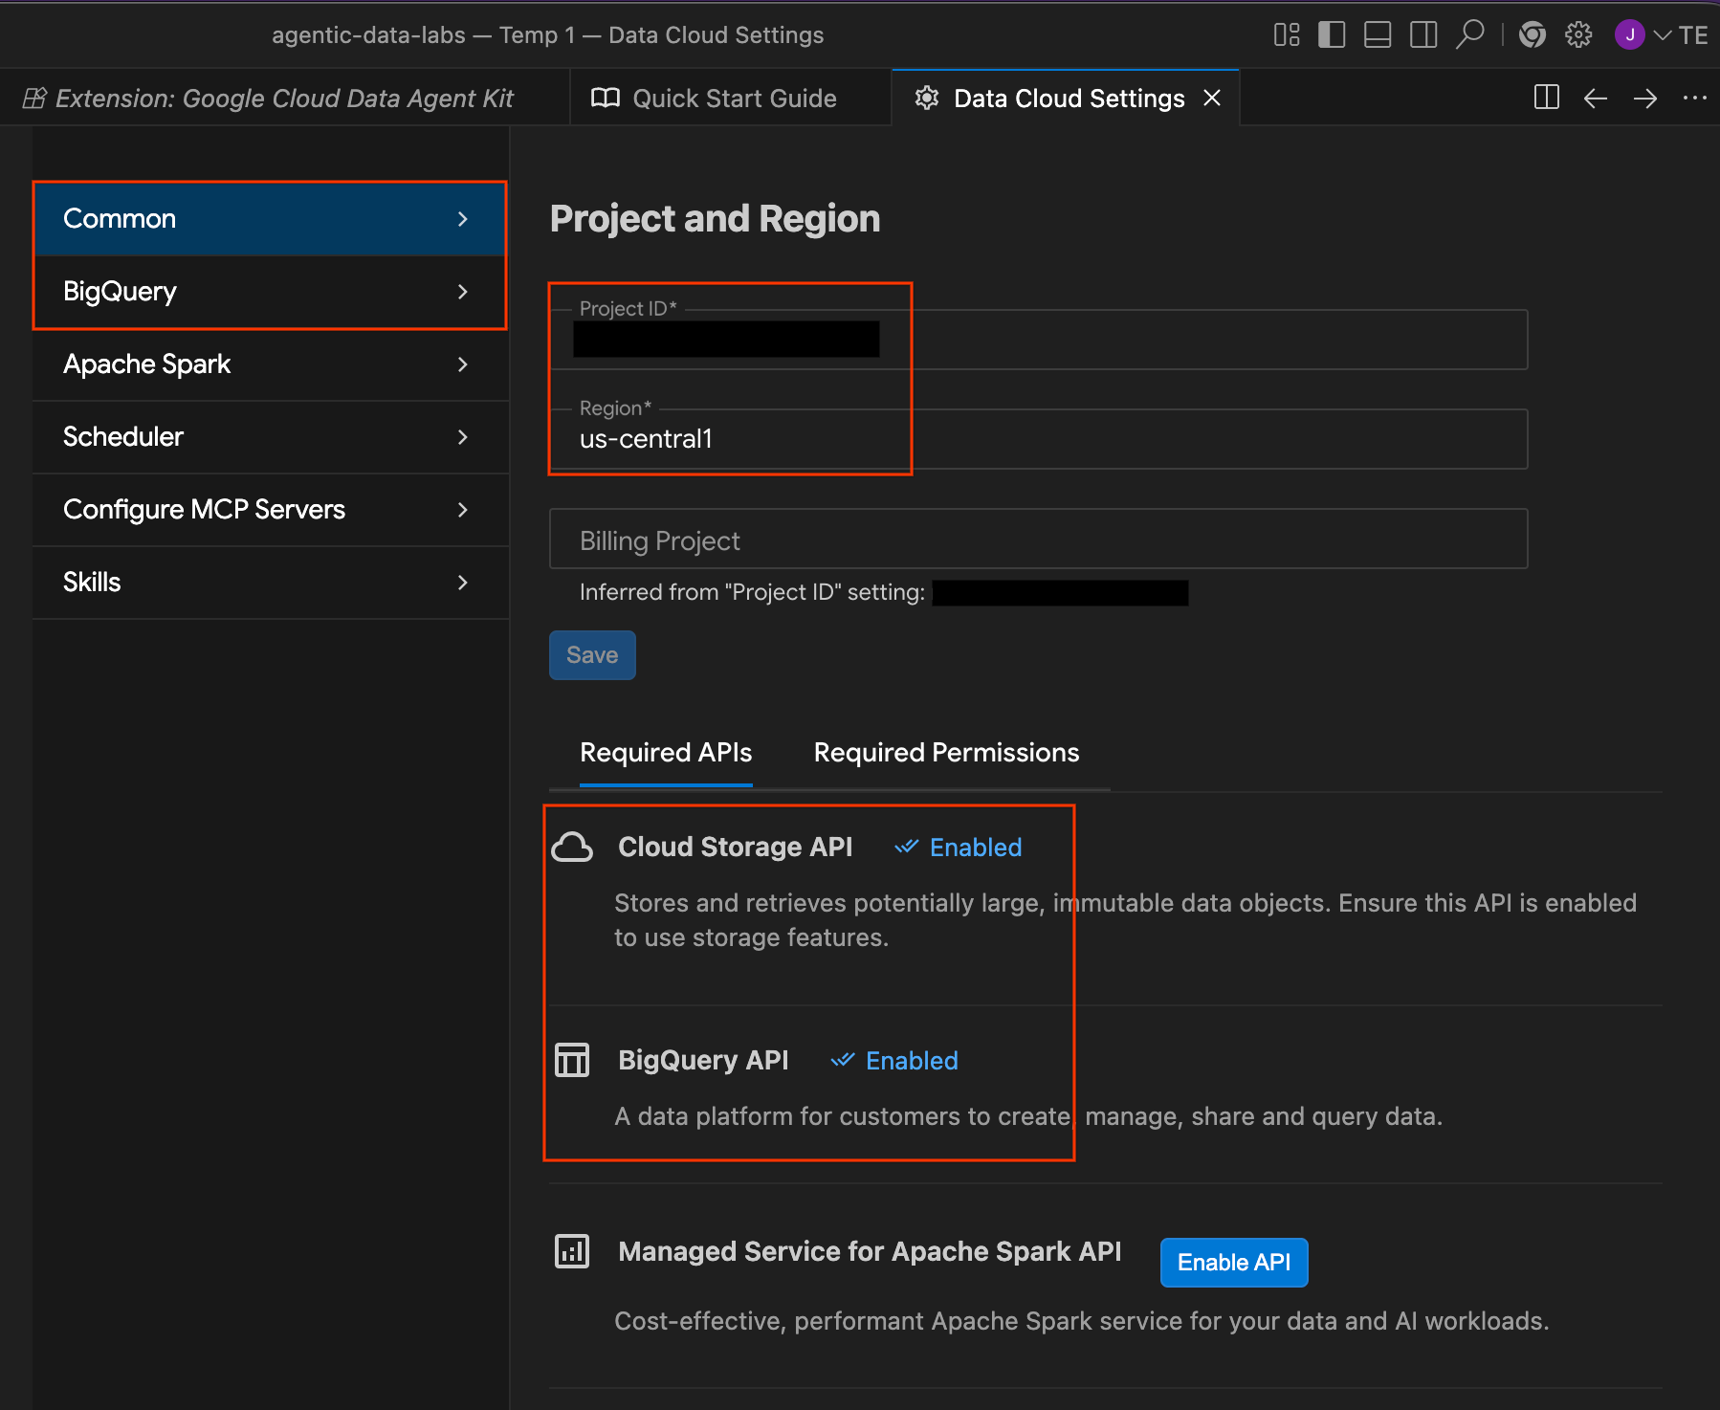The image size is (1720, 1410).
Task: Close the Data Cloud Settings tab
Action: (x=1212, y=98)
